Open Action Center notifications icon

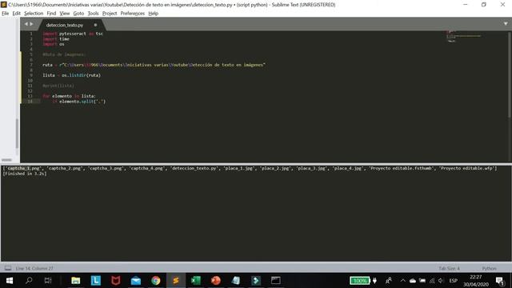[x=500, y=281]
